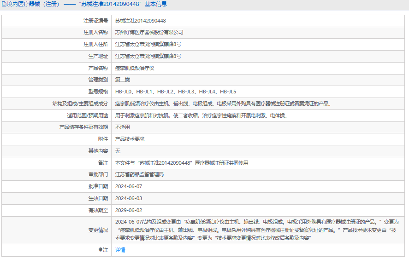
Task: Open the 详情 link in the 注 row
Action: [120, 250]
